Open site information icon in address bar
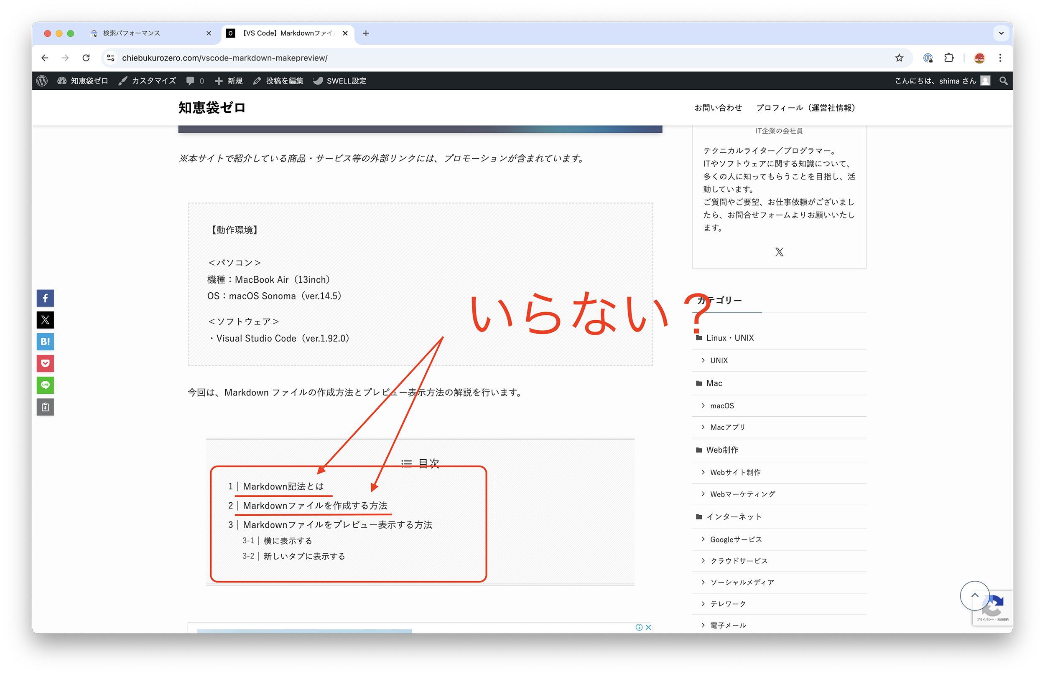Screen dimensions: 1045x676 tap(111, 58)
